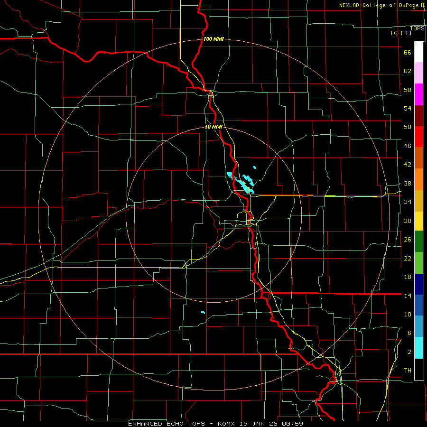Click the tiny isolated cyan echo northeast of cluster
Screen dimensions: 427x427
click(255, 167)
